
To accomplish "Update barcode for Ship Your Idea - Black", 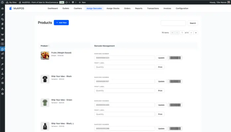I will 161,81.
